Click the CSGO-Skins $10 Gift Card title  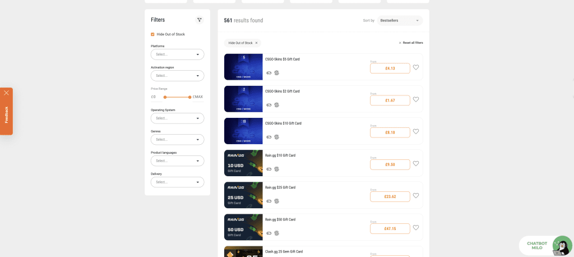283,123
